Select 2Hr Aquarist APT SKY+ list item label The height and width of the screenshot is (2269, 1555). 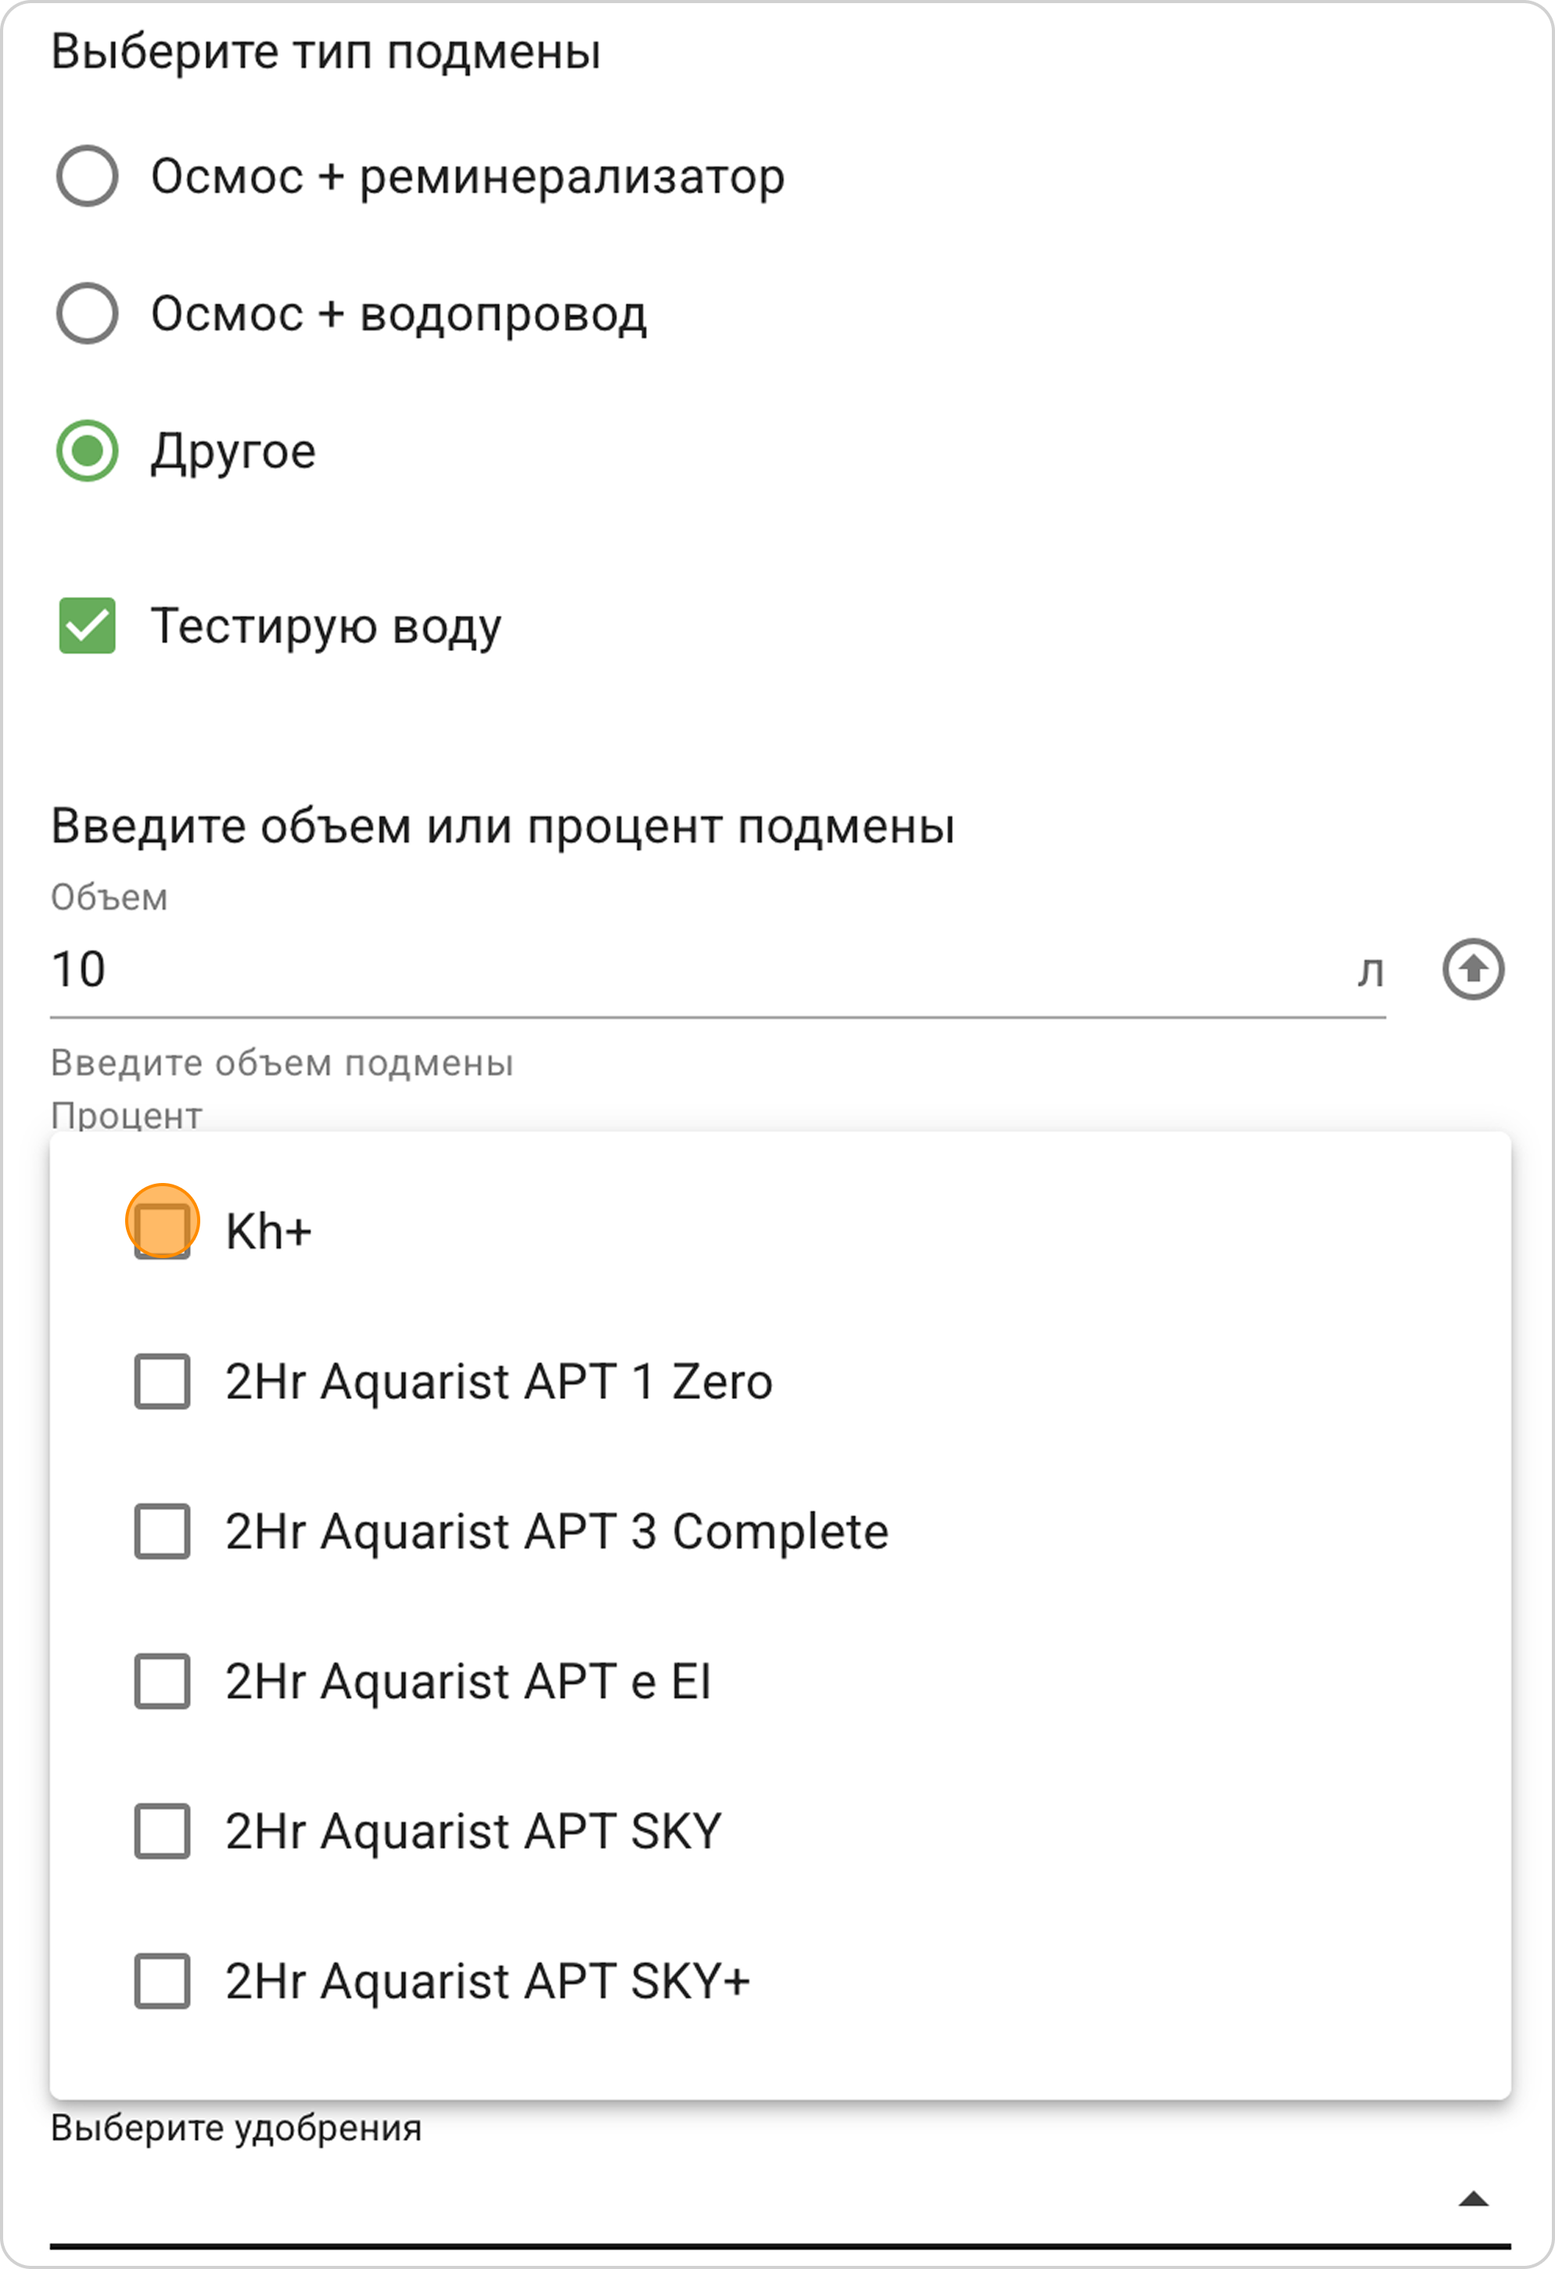point(488,1981)
